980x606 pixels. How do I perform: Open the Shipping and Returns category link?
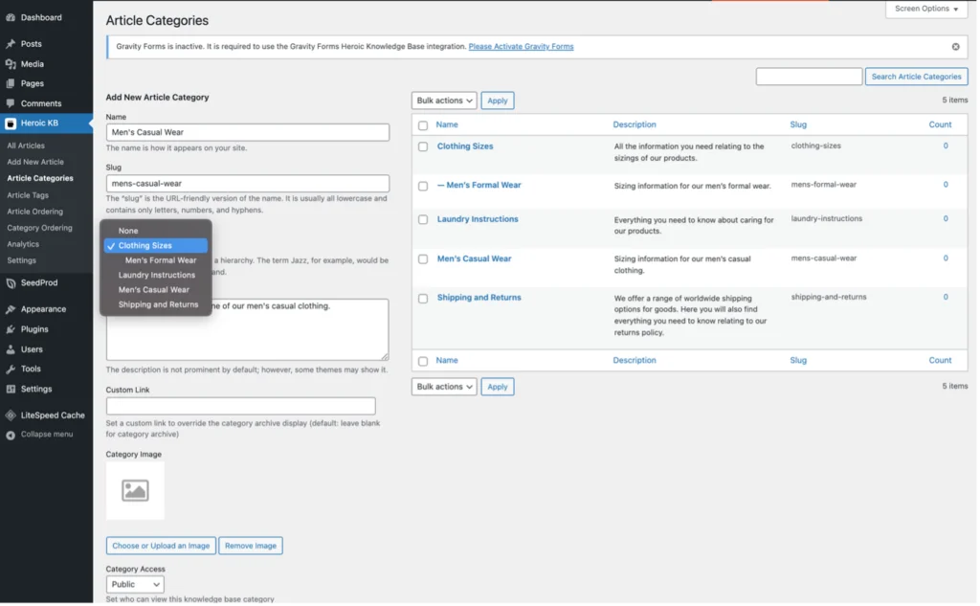point(479,298)
